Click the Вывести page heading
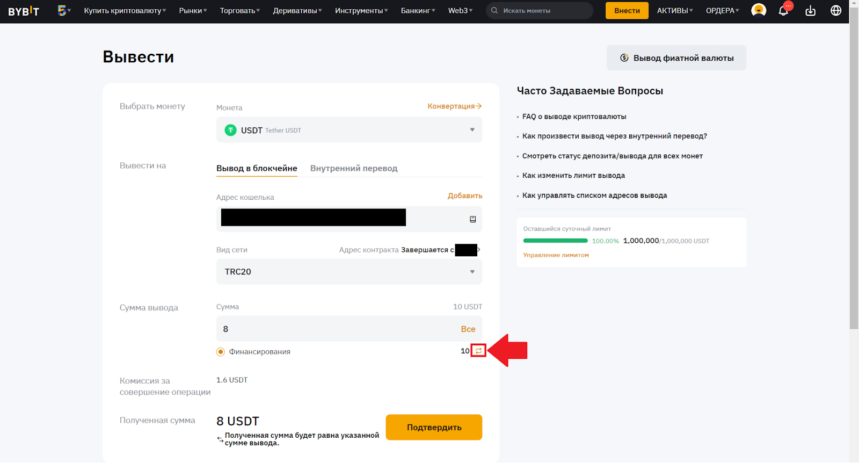Image resolution: width=859 pixels, height=463 pixels. 139,57
